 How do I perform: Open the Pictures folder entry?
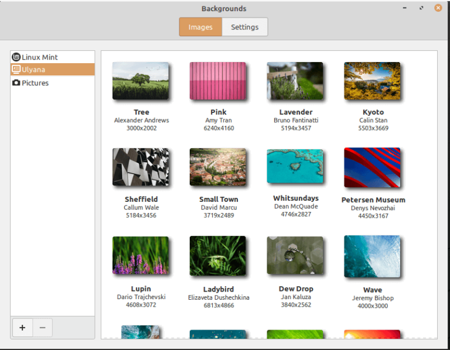point(53,83)
